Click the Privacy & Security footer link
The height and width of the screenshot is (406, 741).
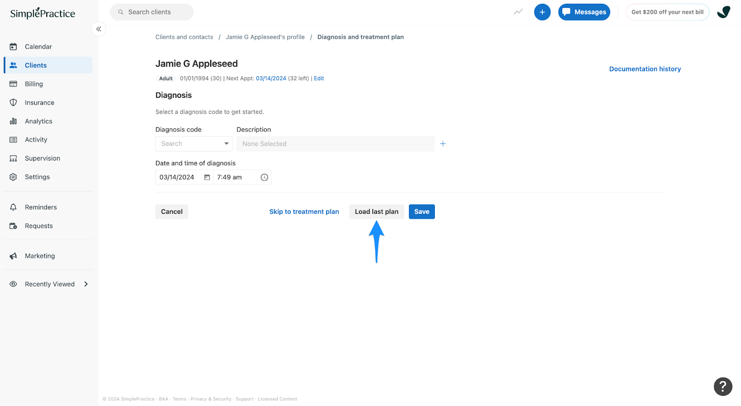click(x=211, y=399)
